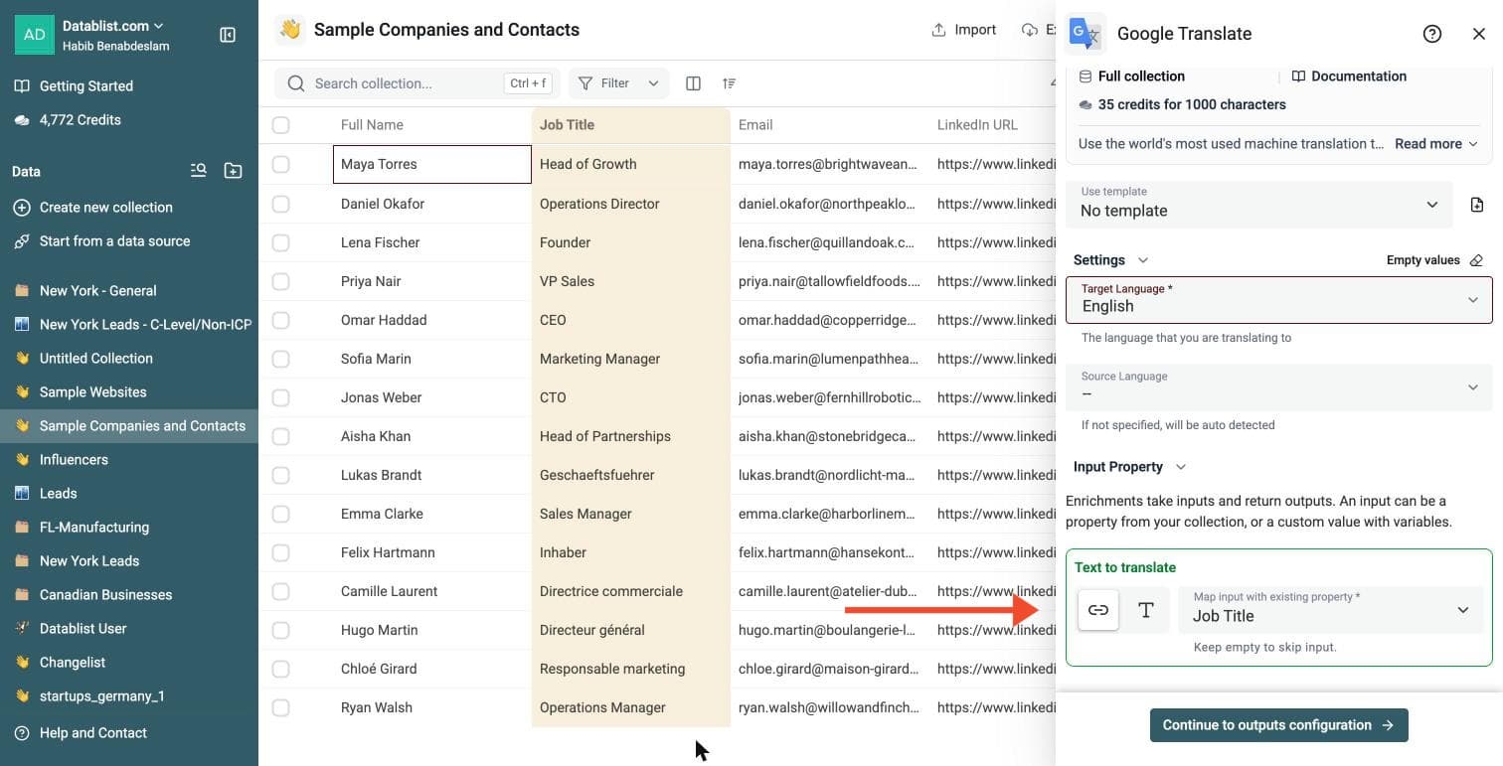
Task: Check the Maya Torres row checkbox
Action: tap(281, 164)
